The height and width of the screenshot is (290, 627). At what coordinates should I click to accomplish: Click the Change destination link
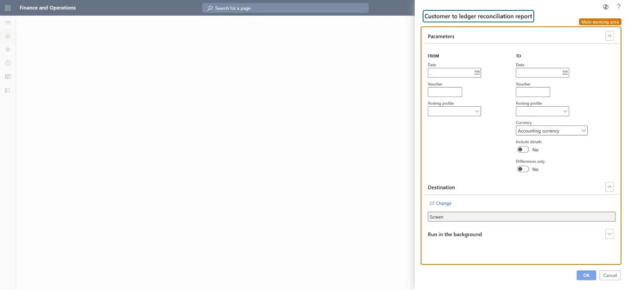[x=440, y=203]
